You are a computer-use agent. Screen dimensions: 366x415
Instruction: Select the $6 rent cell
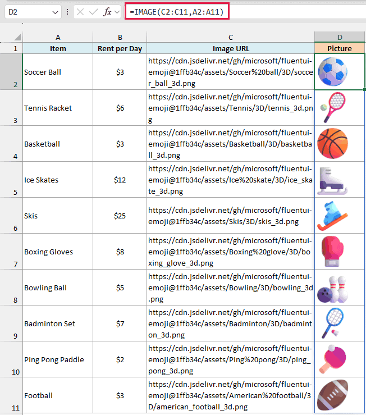tap(120, 108)
